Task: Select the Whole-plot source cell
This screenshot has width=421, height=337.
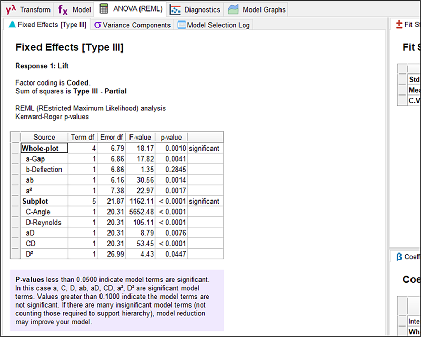Action: pos(44,149)
